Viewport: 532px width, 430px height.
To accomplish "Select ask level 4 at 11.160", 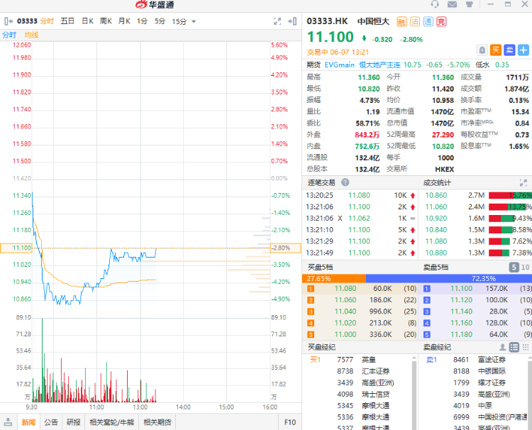I will [476, 323].
